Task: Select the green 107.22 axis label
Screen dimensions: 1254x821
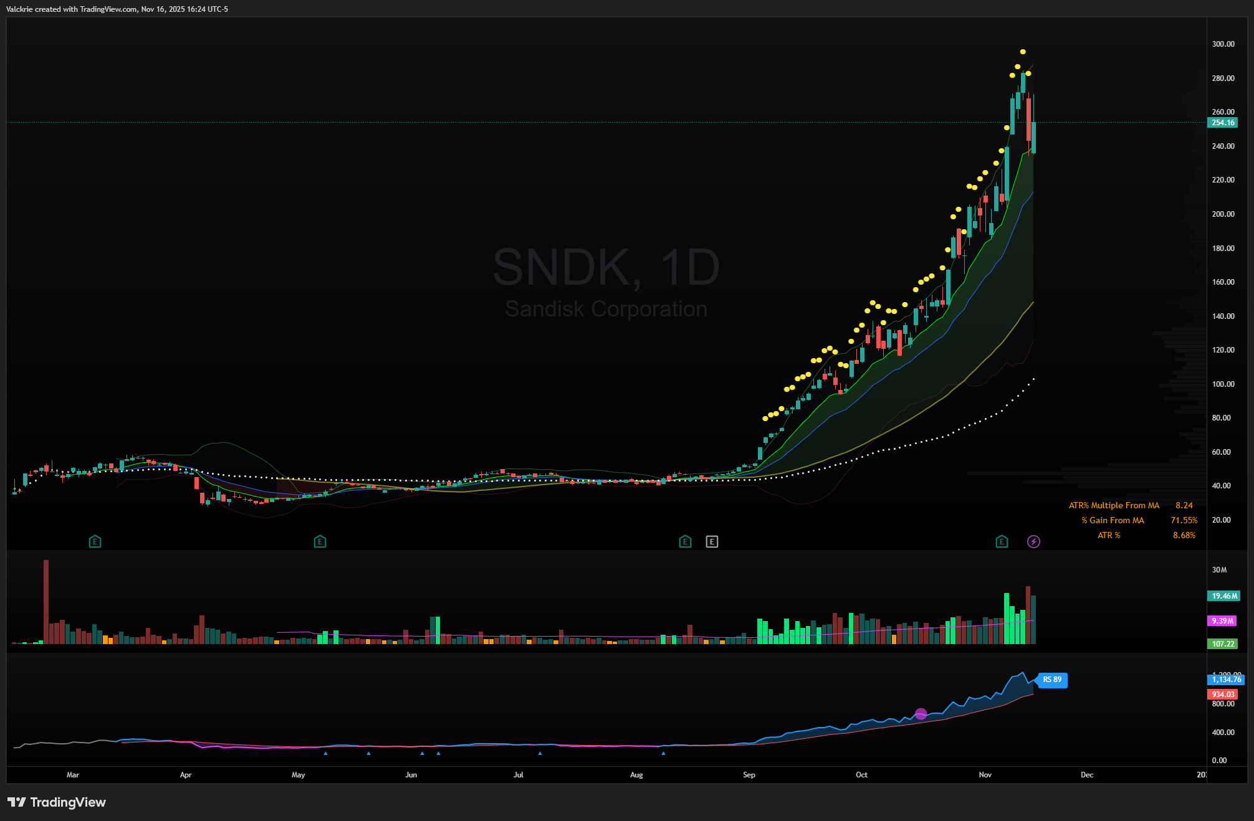Action: click(x=1223, y=643)
